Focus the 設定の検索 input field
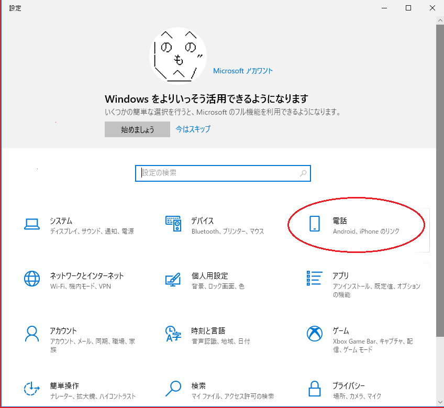The height and width of the screenshot is (408, 444). [223, 173]
